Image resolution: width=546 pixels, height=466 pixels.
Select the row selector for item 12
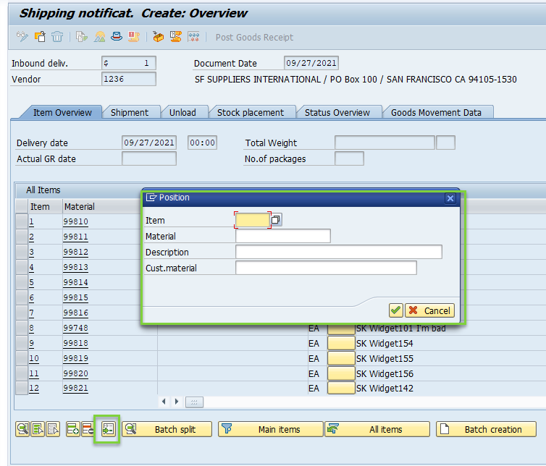coord(22,388)
